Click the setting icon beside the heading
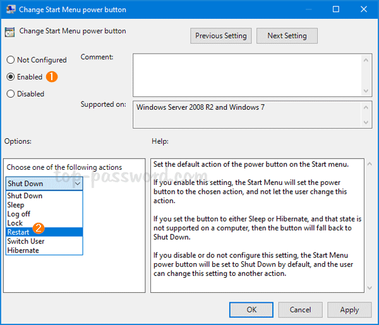 coord(11,32)
